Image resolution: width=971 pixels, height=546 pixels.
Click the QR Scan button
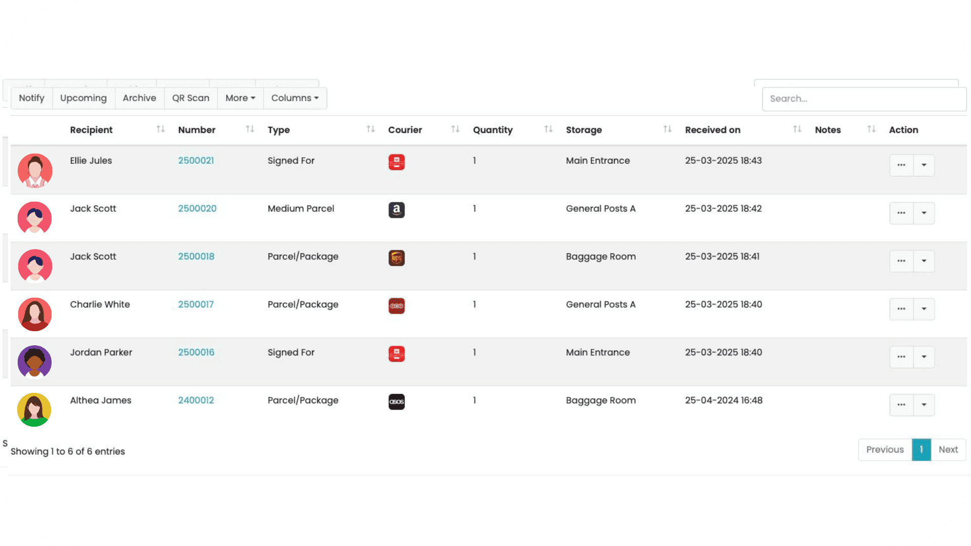click(x=191, y=98)
